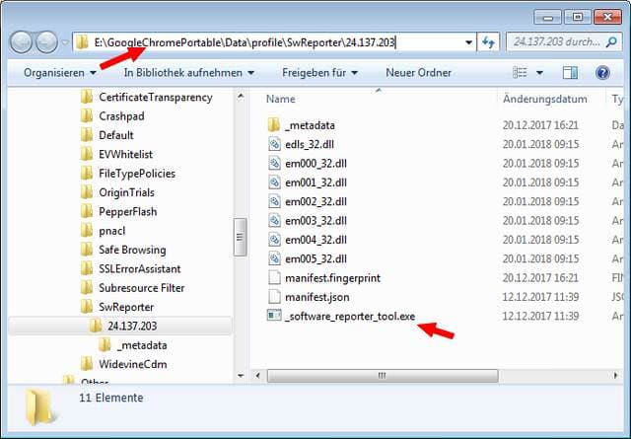
Task: Click the date 20.12.2017 16:21 of _metadata
Action: click(x=540, y=125)
